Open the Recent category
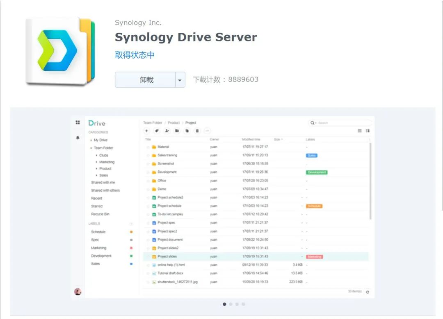The width and height of the screenshot is (443, 319). click(x=97, y=199)
